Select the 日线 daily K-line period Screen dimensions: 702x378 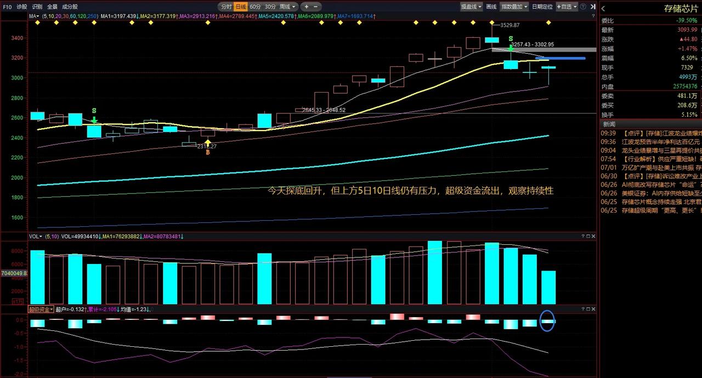tap(240, 7)
